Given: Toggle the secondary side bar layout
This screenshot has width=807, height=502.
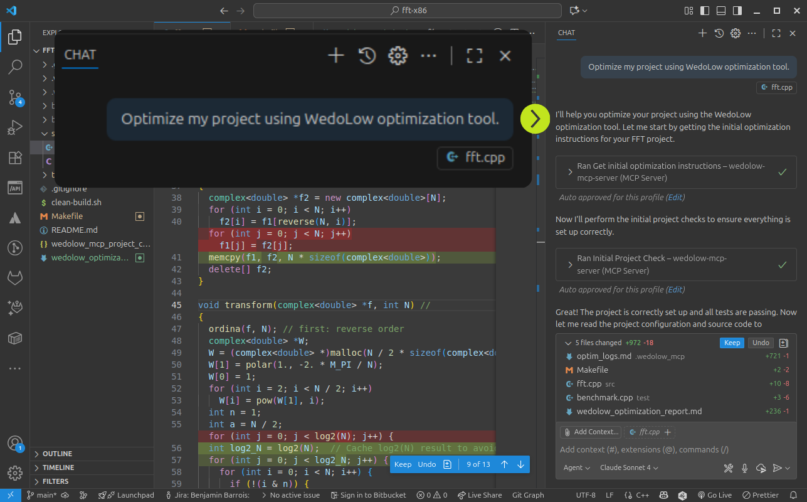Looking at the screenshot, I should [737, 11].
